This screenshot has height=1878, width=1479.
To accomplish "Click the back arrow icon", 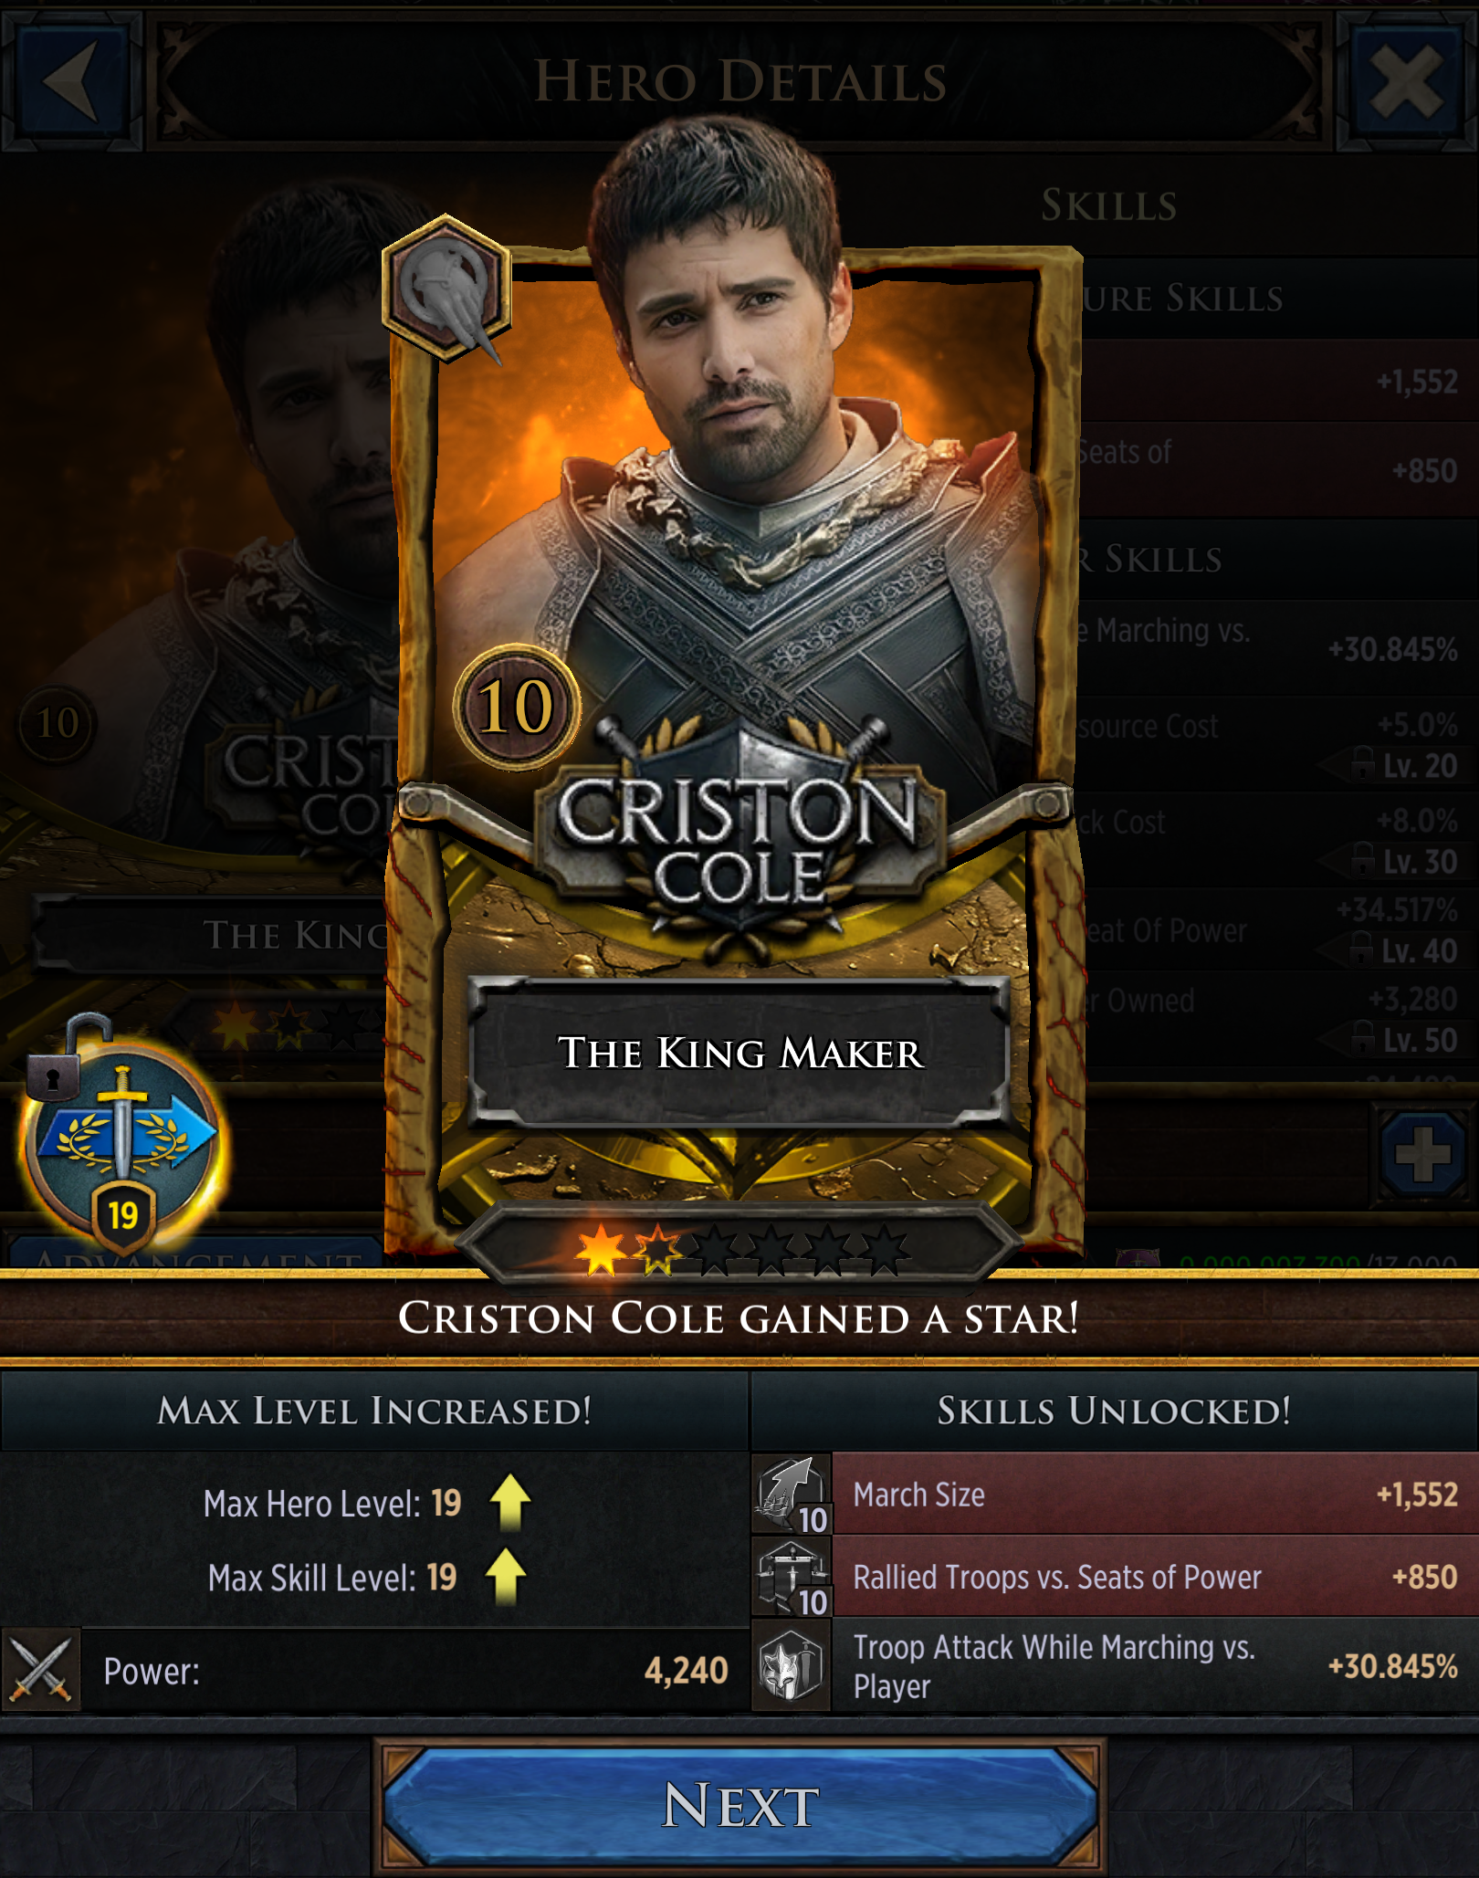I will (x=72, y=80).
